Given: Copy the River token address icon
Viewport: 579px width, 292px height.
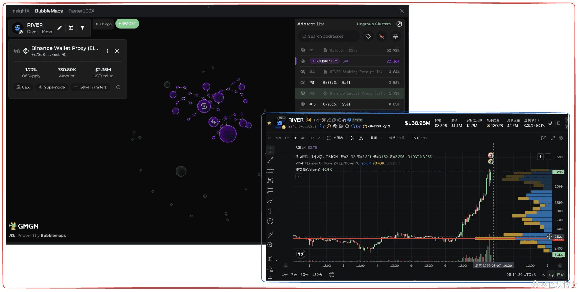Looking at the screenshot, I should pyautogui.click(x=334, y=120).
